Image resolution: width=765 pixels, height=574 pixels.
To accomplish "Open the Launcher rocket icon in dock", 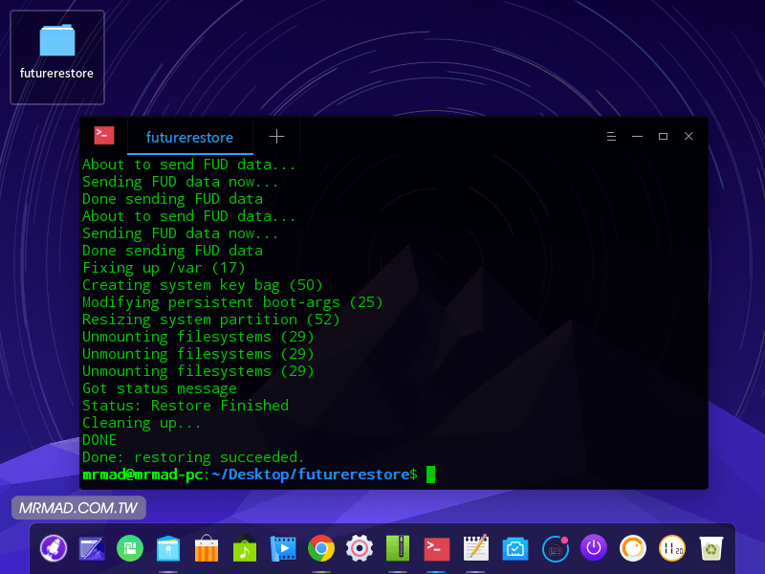I will pyautogui.click(x=54, y=548).
